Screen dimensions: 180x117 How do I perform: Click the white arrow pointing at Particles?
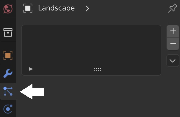[32, 92]
